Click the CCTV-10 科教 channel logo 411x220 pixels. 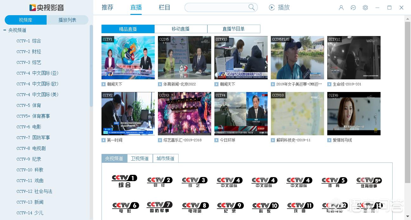coord(265,207)
